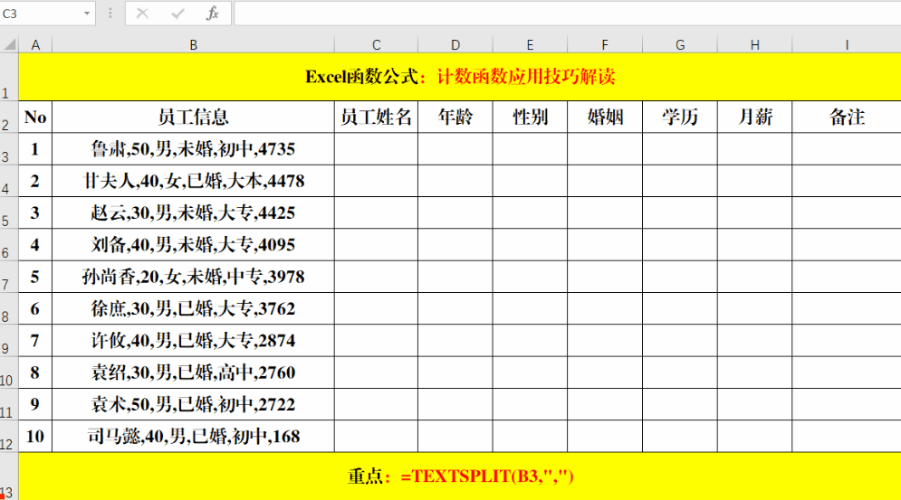Click the '员工姓名' header cell
The height and width of the screenshot is (500, 901).
(377, 118)
